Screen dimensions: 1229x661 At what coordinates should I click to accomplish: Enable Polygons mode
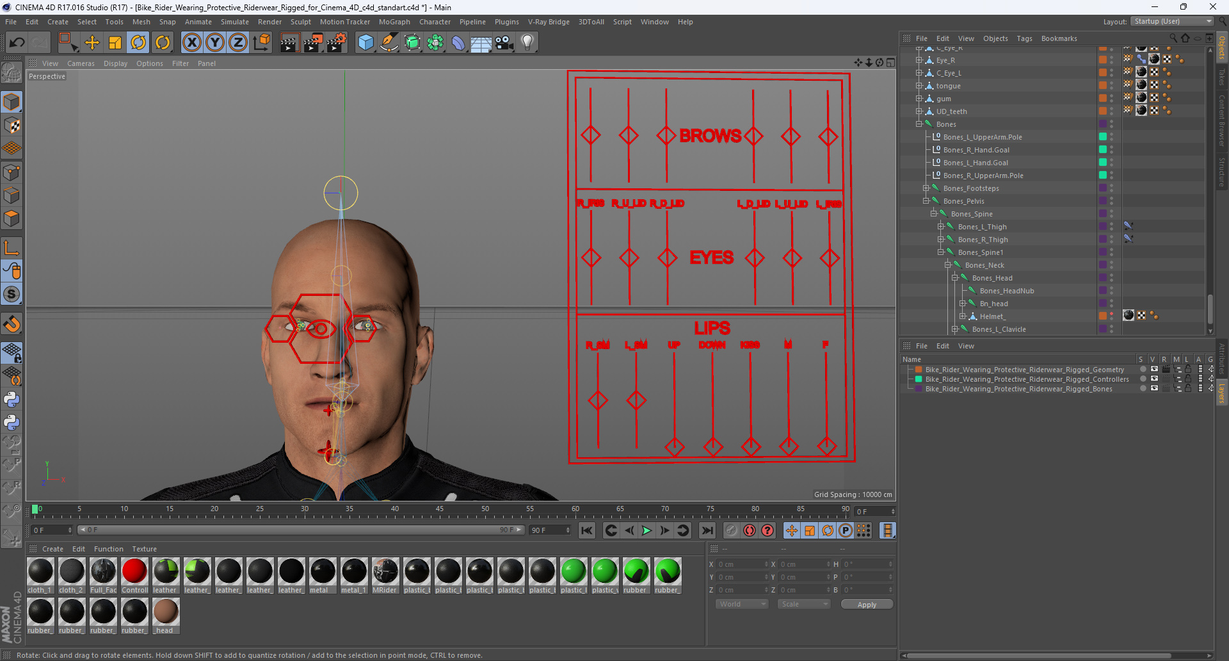coord(12,219)
